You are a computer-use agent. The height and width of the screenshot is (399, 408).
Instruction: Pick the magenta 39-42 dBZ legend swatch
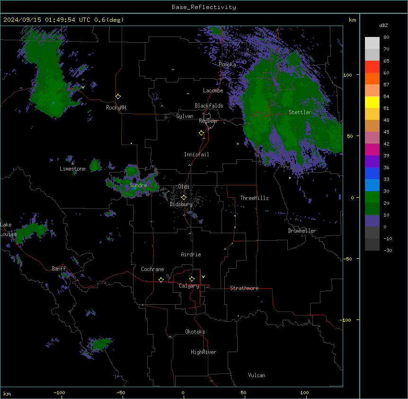372,149
